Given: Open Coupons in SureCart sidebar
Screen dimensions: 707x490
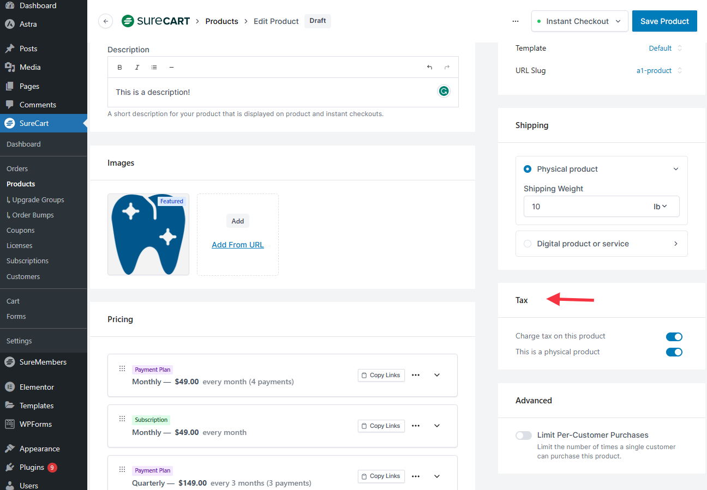Looking at the screenshot, I should click(20, 231).
